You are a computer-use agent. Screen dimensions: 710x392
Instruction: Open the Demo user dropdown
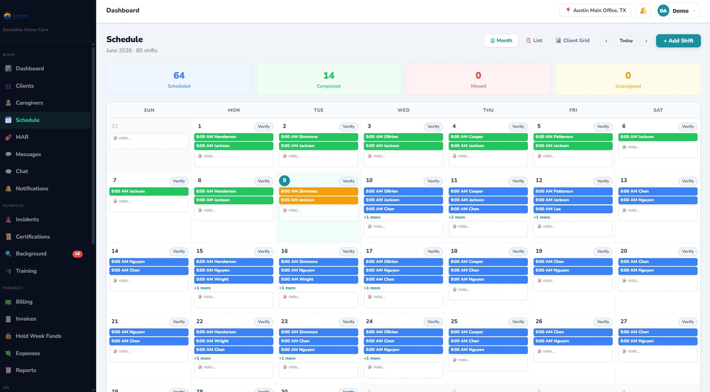pyautogui.click(x=679, y=11)
